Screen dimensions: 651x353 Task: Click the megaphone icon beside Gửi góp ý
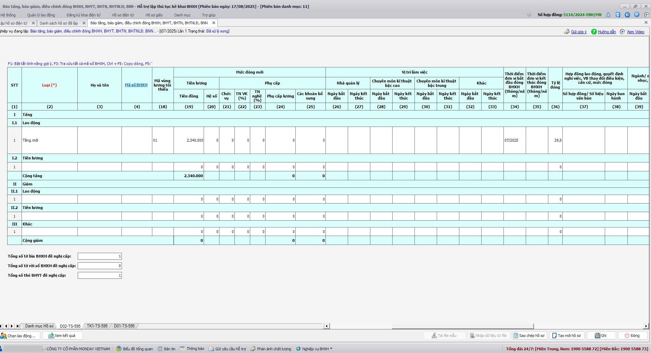point(567,32)
